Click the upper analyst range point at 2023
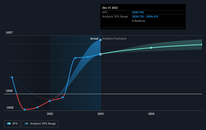Image resolution: width=206 pixels, height=130 pixels. click(100, 40)
